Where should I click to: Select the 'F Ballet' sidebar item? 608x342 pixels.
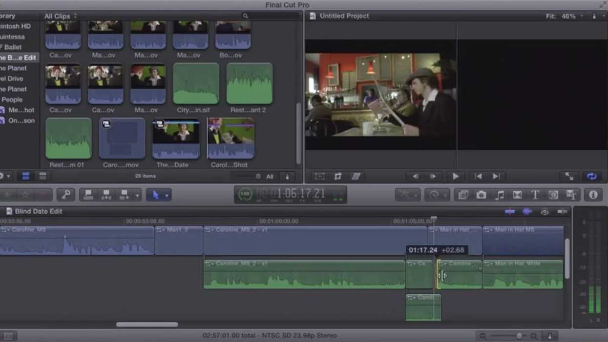tap(11, 47)
